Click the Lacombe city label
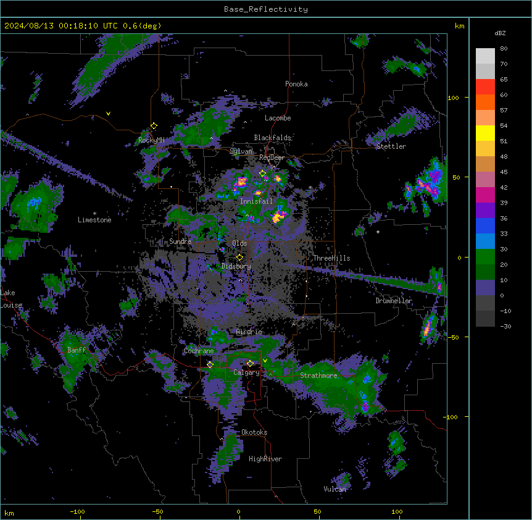 pos(278,118)
